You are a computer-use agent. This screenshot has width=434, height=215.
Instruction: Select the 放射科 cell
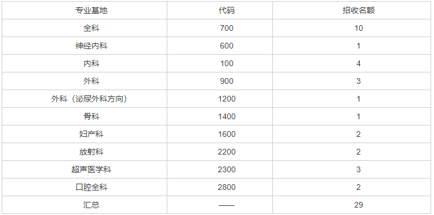pos(91,152)
